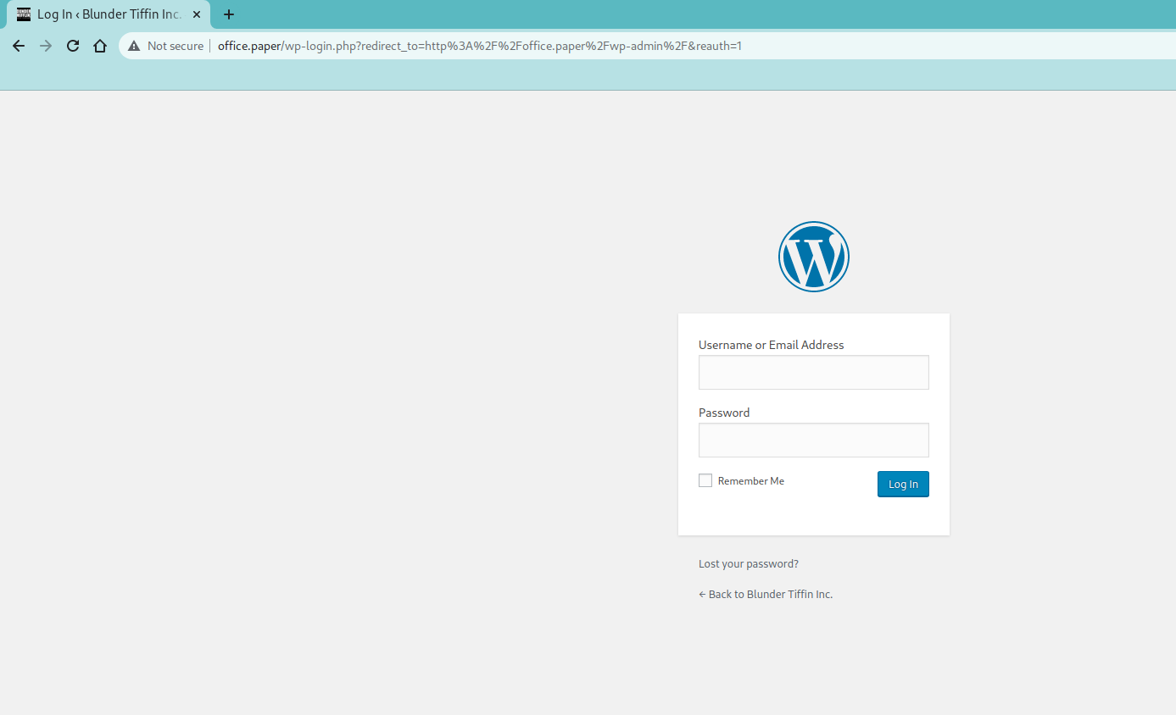Go to the browser home page
This screenshot has height=715, width=1176.
100,46
